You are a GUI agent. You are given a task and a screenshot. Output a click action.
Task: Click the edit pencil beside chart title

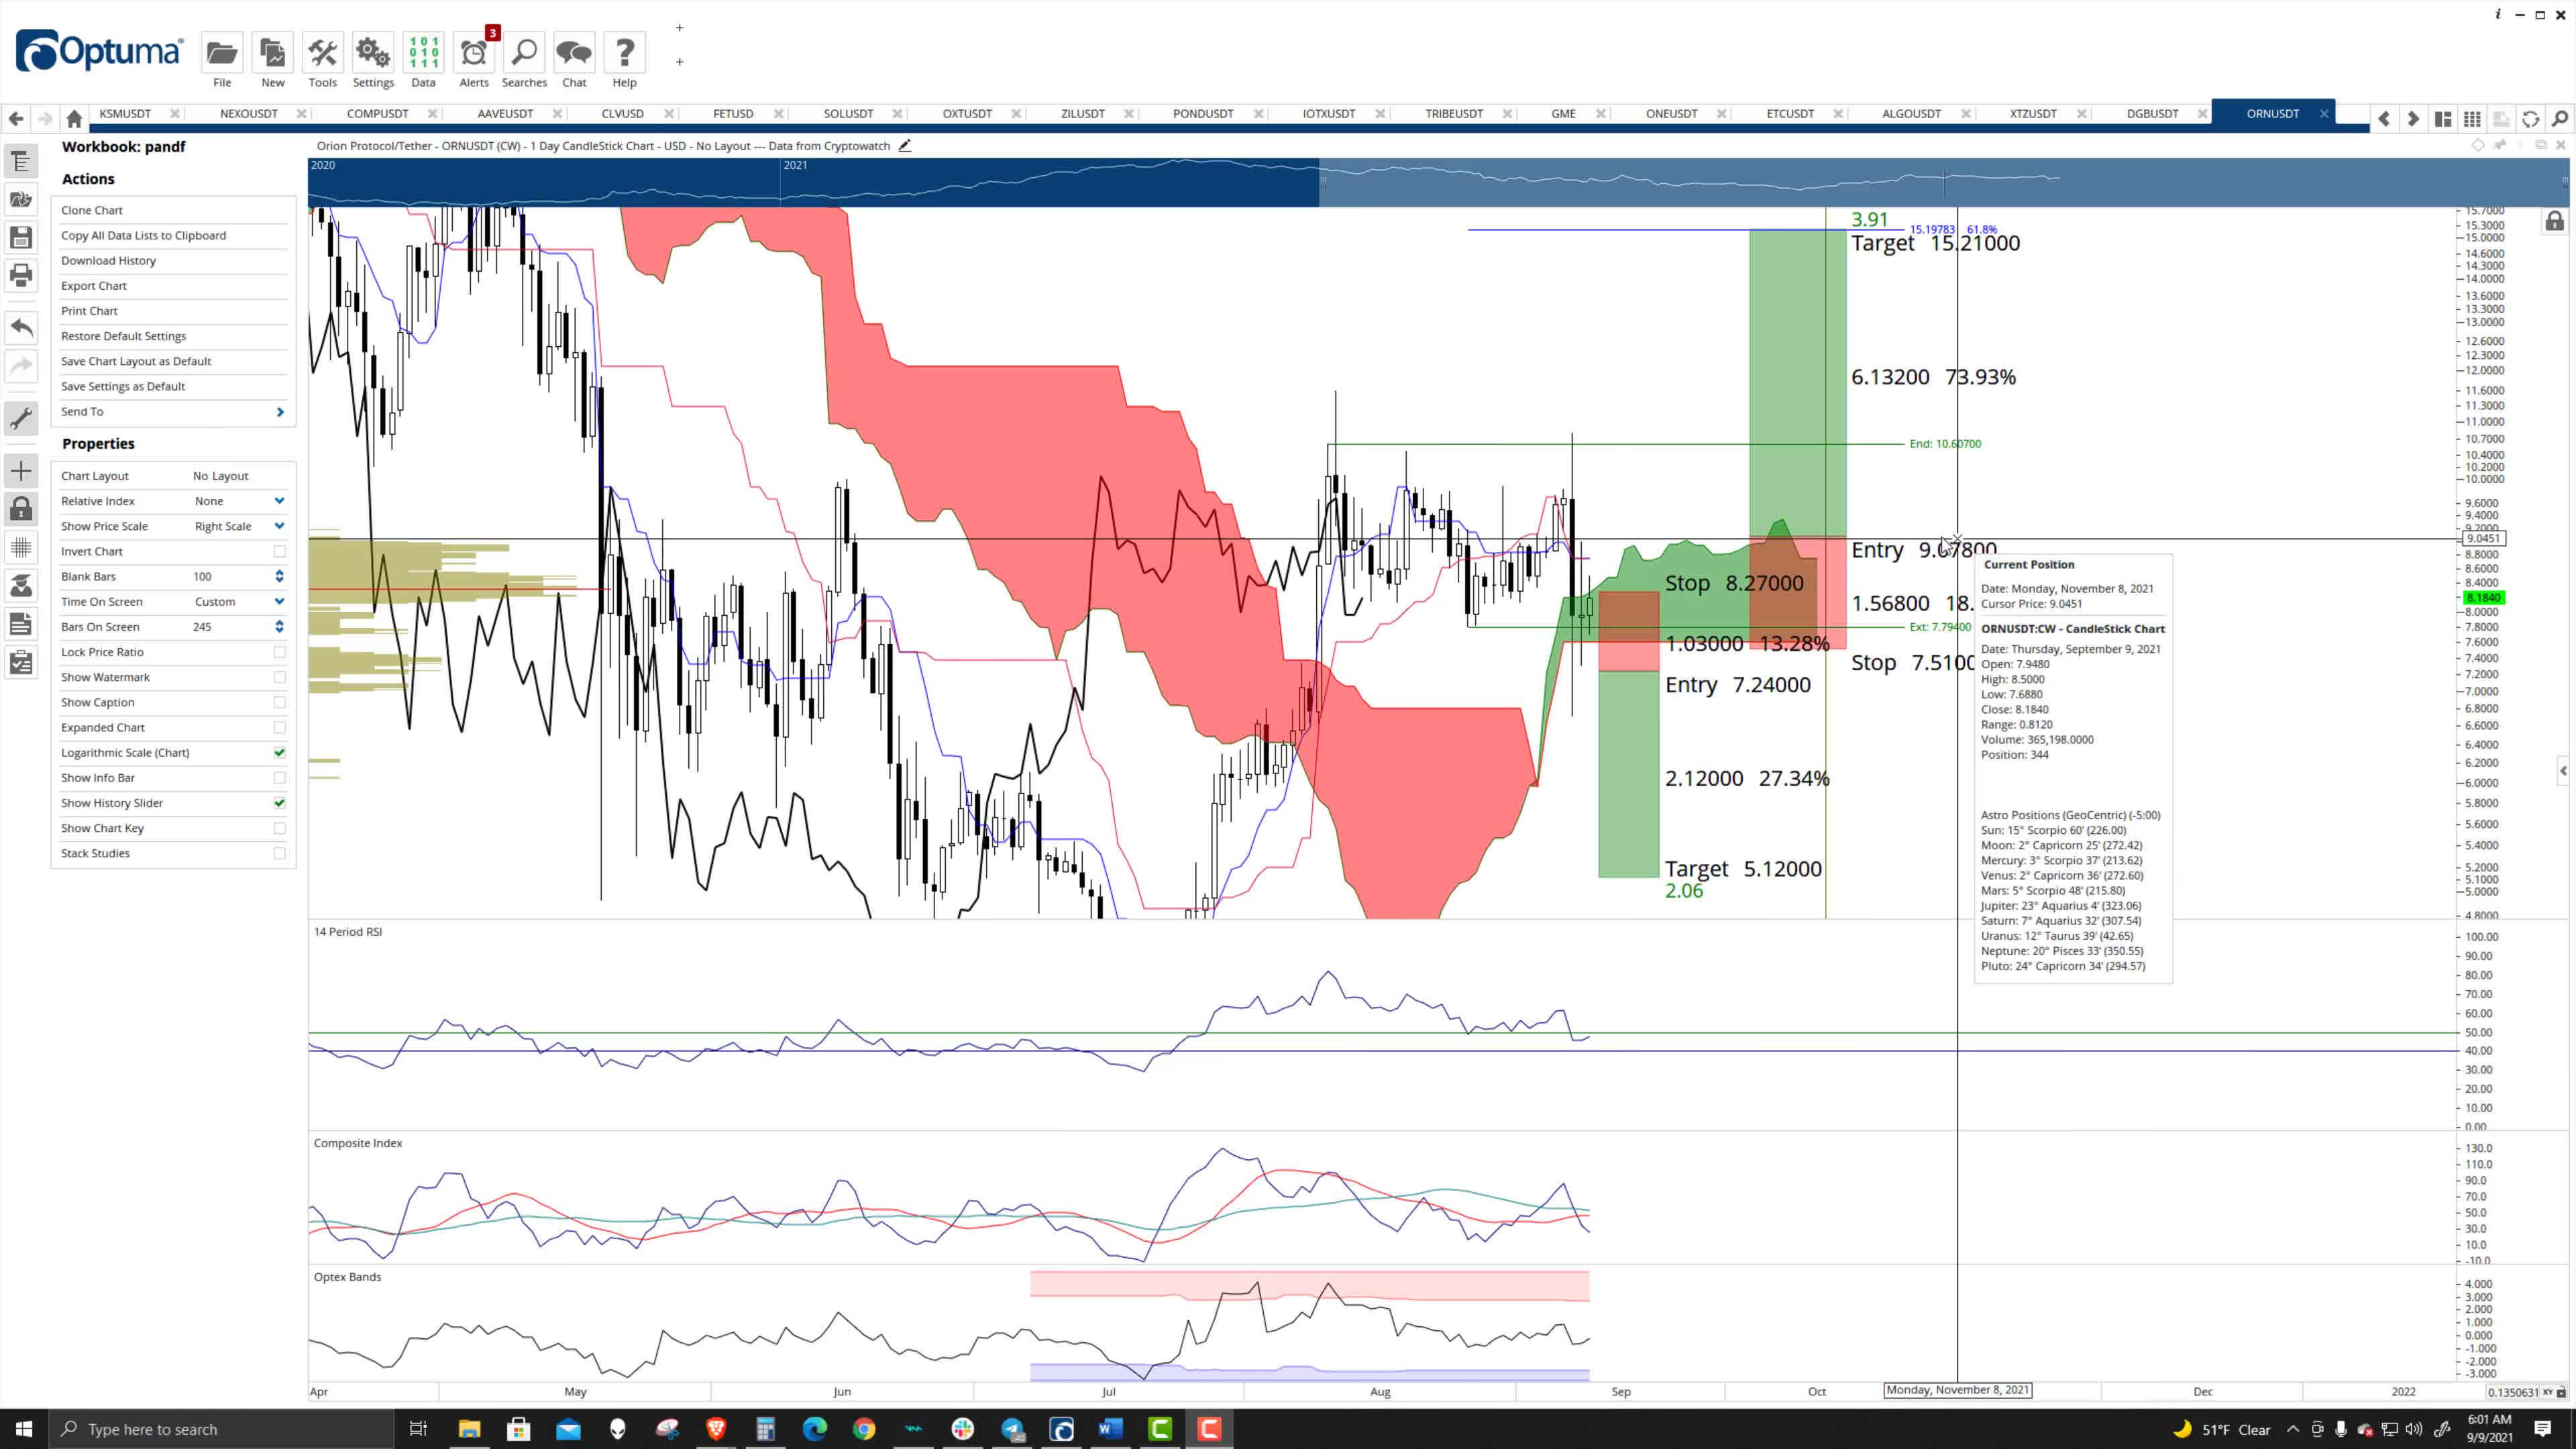[x=905, y=146]
